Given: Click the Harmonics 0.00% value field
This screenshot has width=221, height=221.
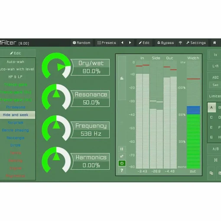Looking at the screenshot, I should click(91, 166).
